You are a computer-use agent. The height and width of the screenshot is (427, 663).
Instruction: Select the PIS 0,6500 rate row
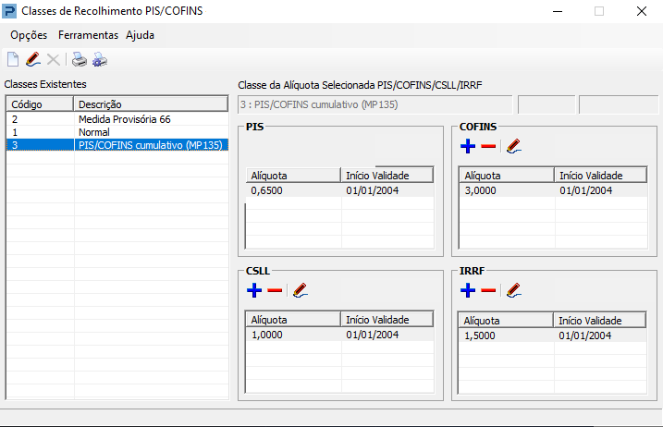point(340,190)
